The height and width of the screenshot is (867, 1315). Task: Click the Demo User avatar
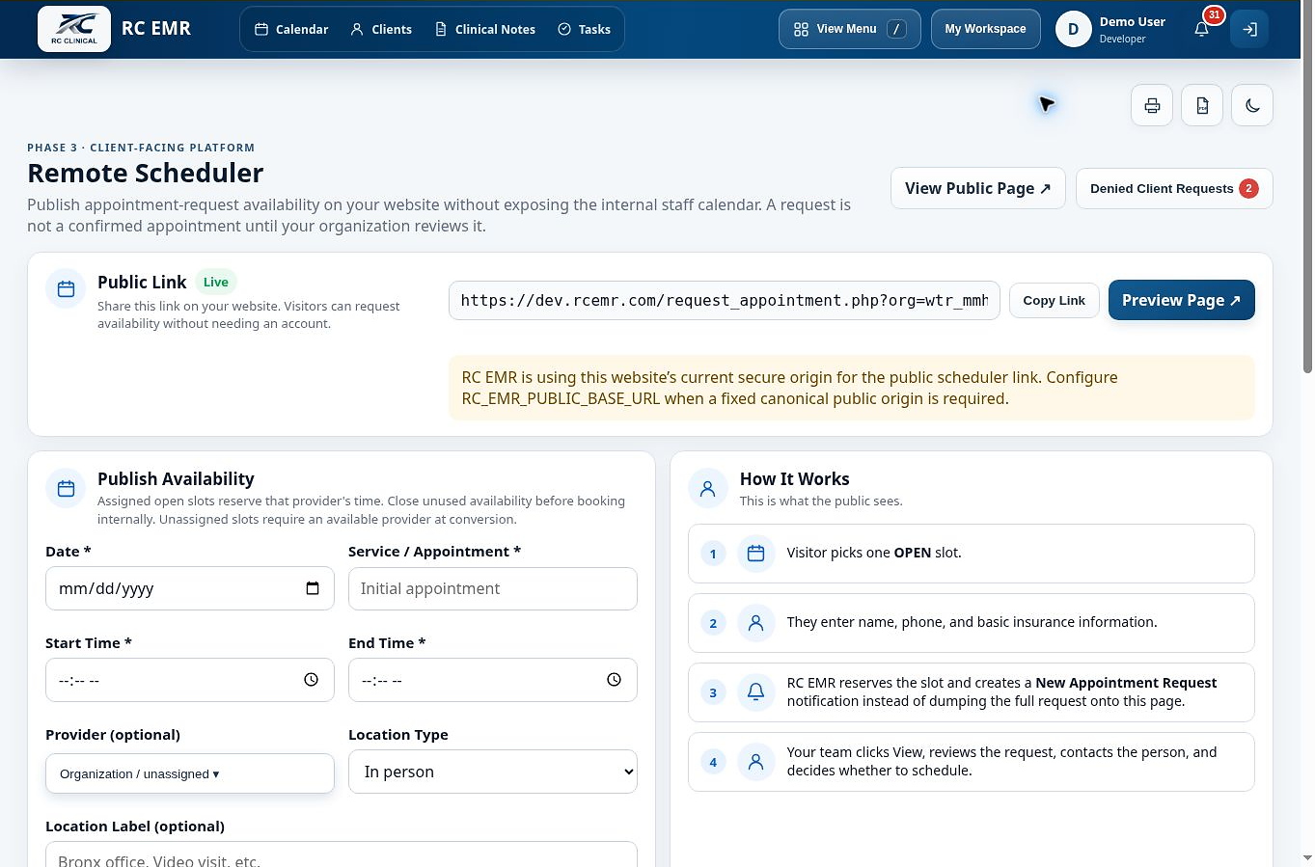tap(1073, 29)
